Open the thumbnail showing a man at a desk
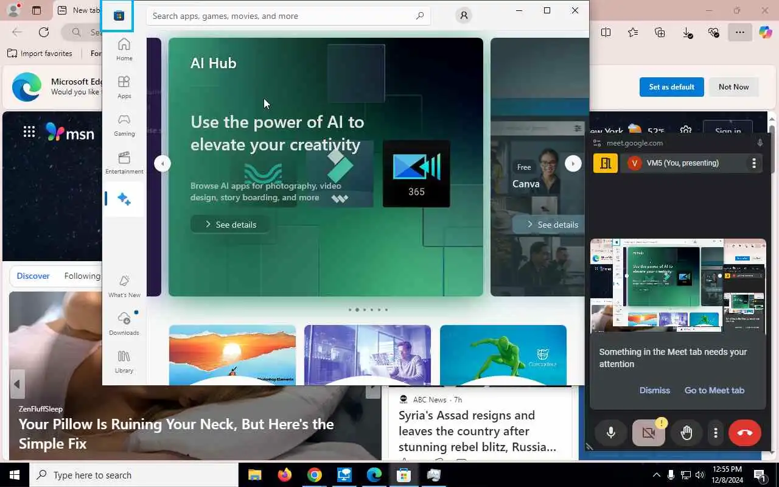 (x=368, y=355)
